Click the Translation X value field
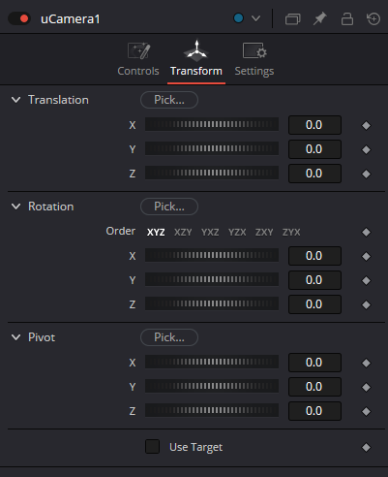Image resolution: width=388 pixels, height=477 pixels. (x=314, y=125)
